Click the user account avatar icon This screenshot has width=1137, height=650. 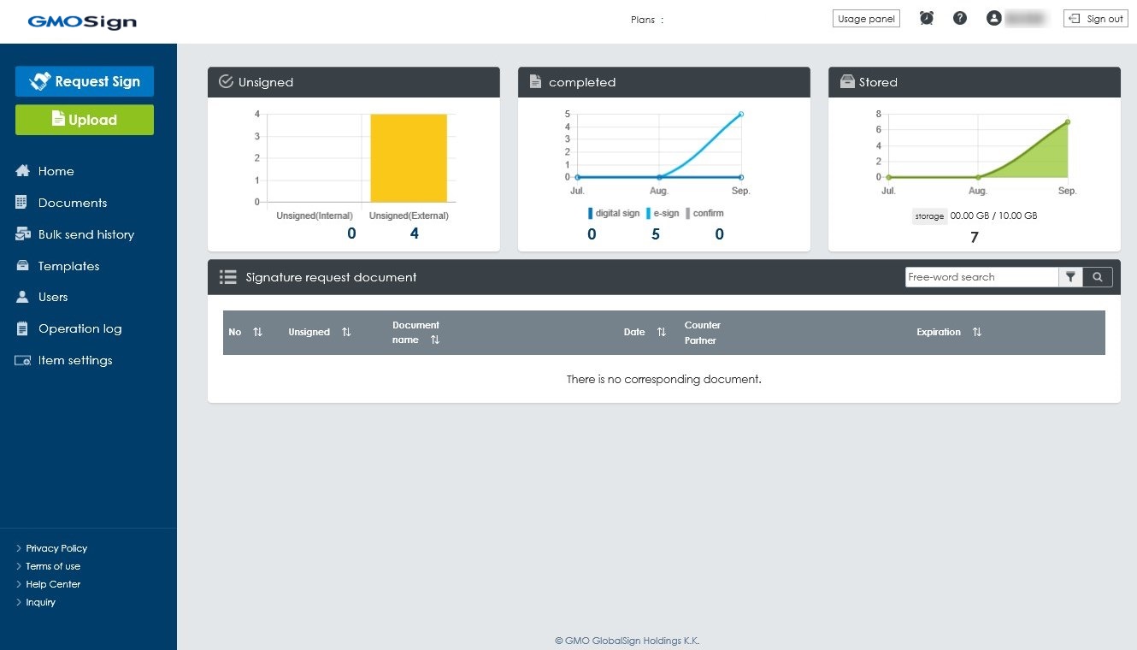tap(993, 18)
